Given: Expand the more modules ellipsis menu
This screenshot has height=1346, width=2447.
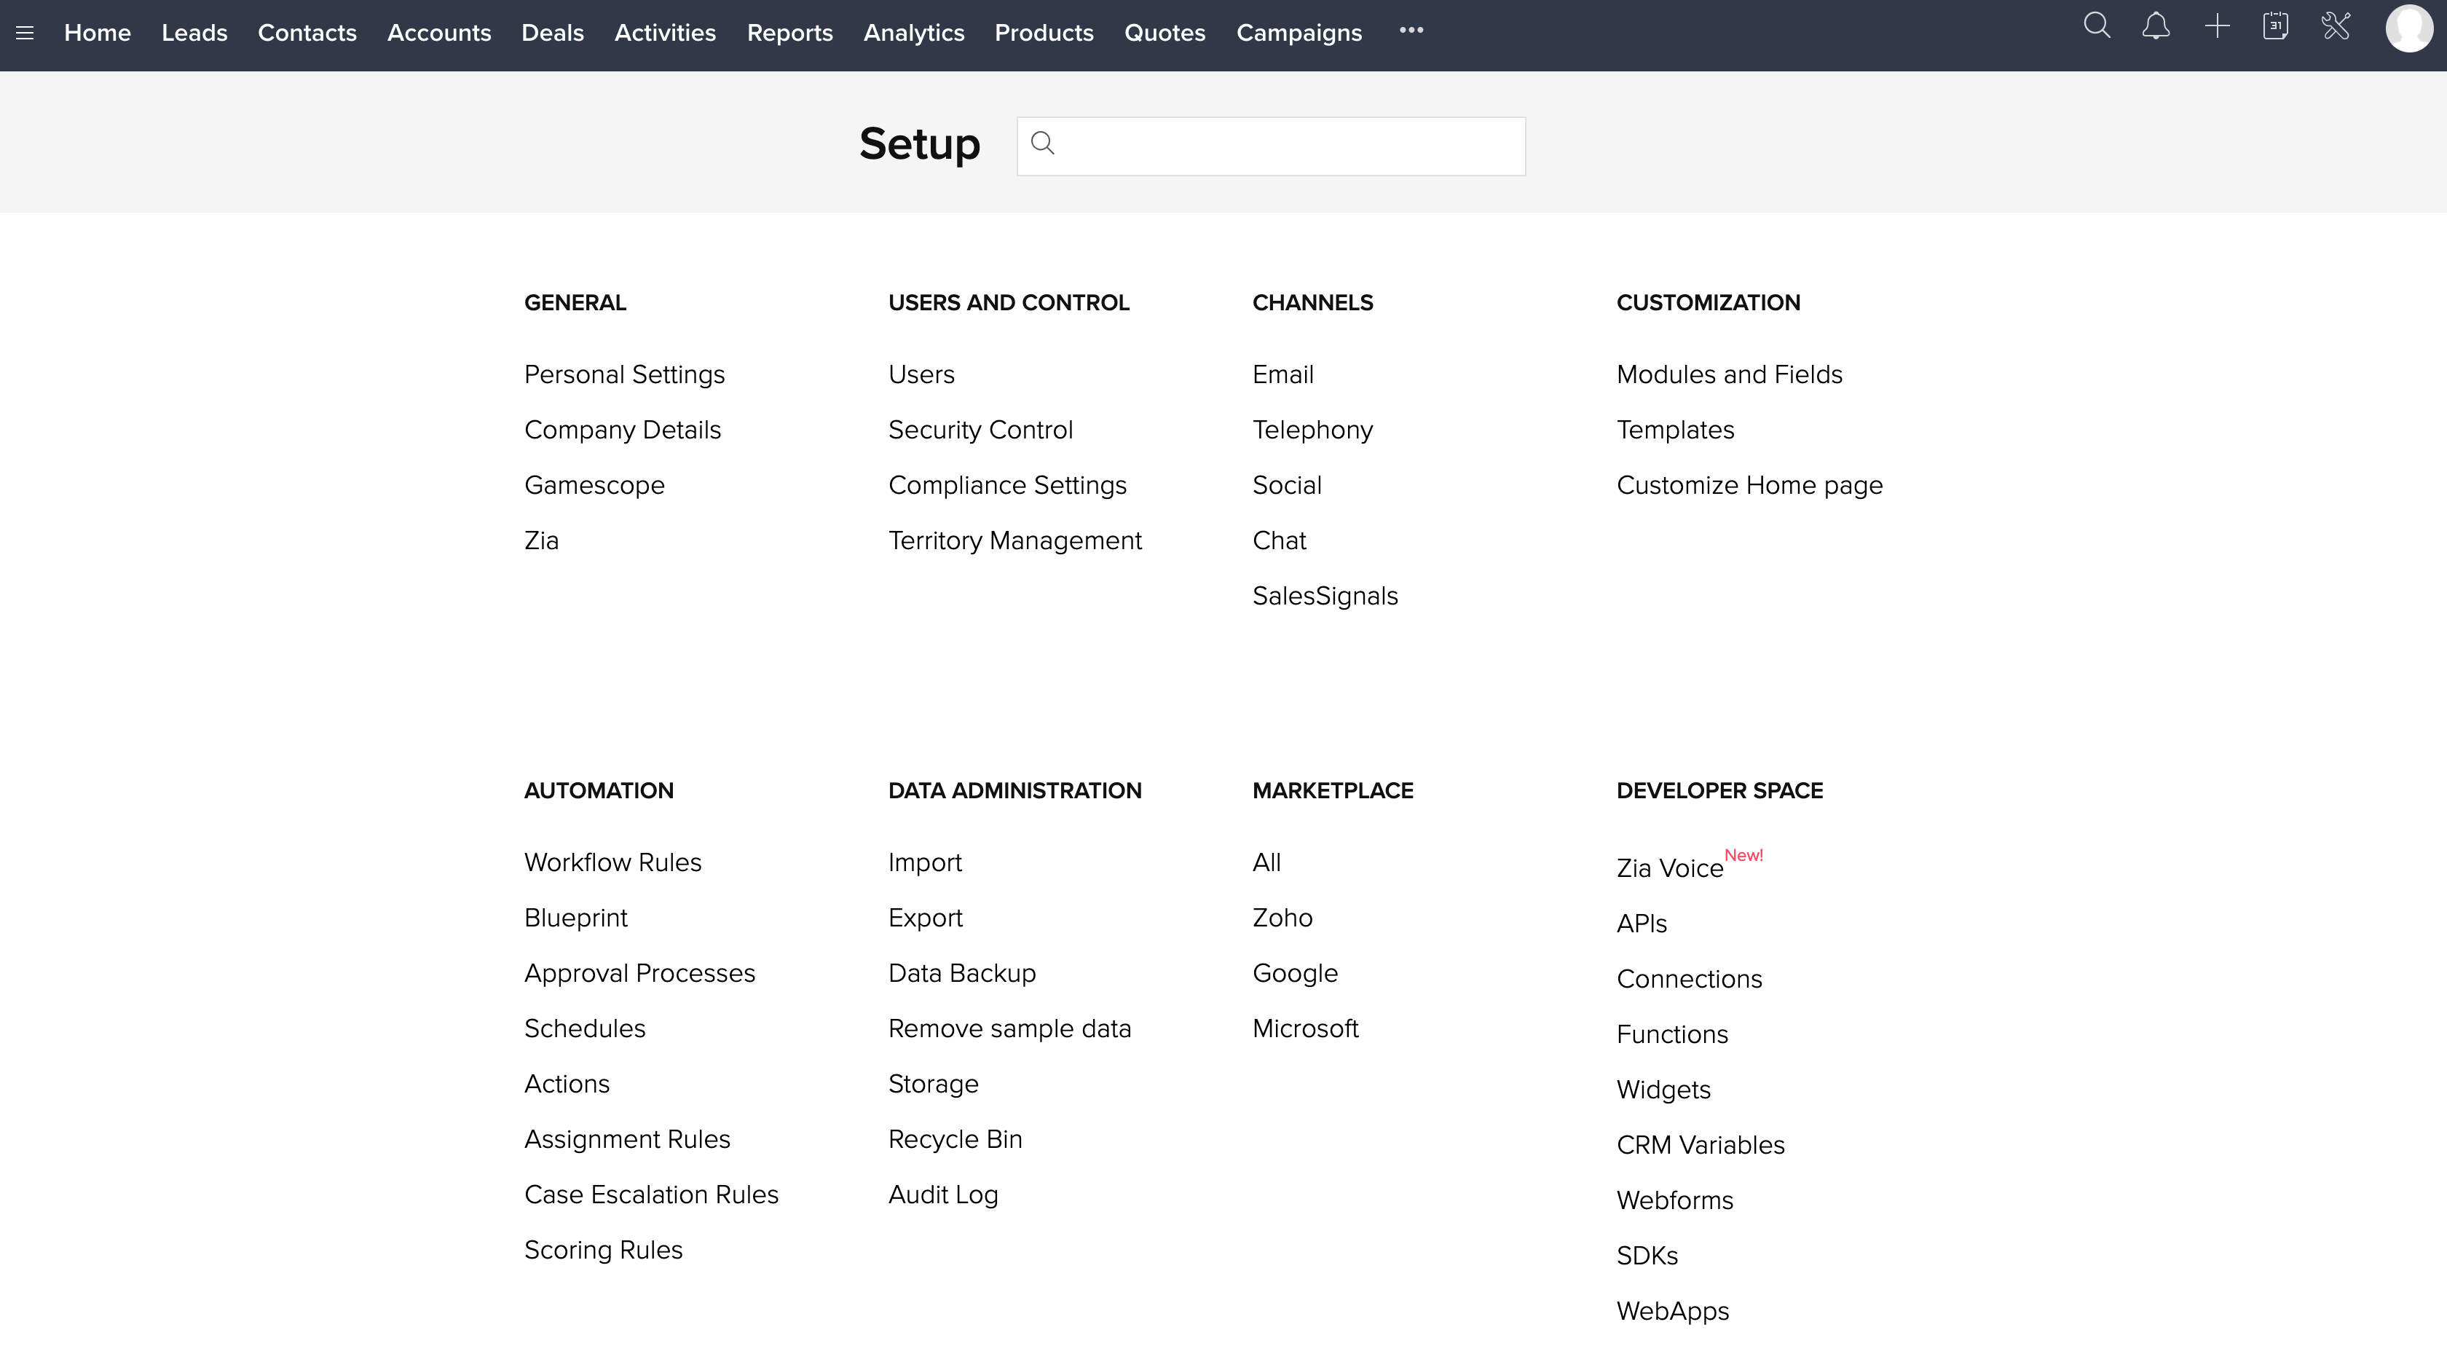Looking at the screenshot, I should coord(1411,31).
